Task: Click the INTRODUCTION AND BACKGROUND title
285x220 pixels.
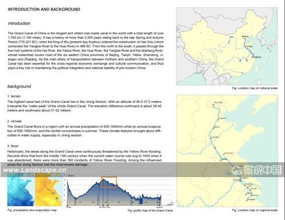Action: coord(44,9)
